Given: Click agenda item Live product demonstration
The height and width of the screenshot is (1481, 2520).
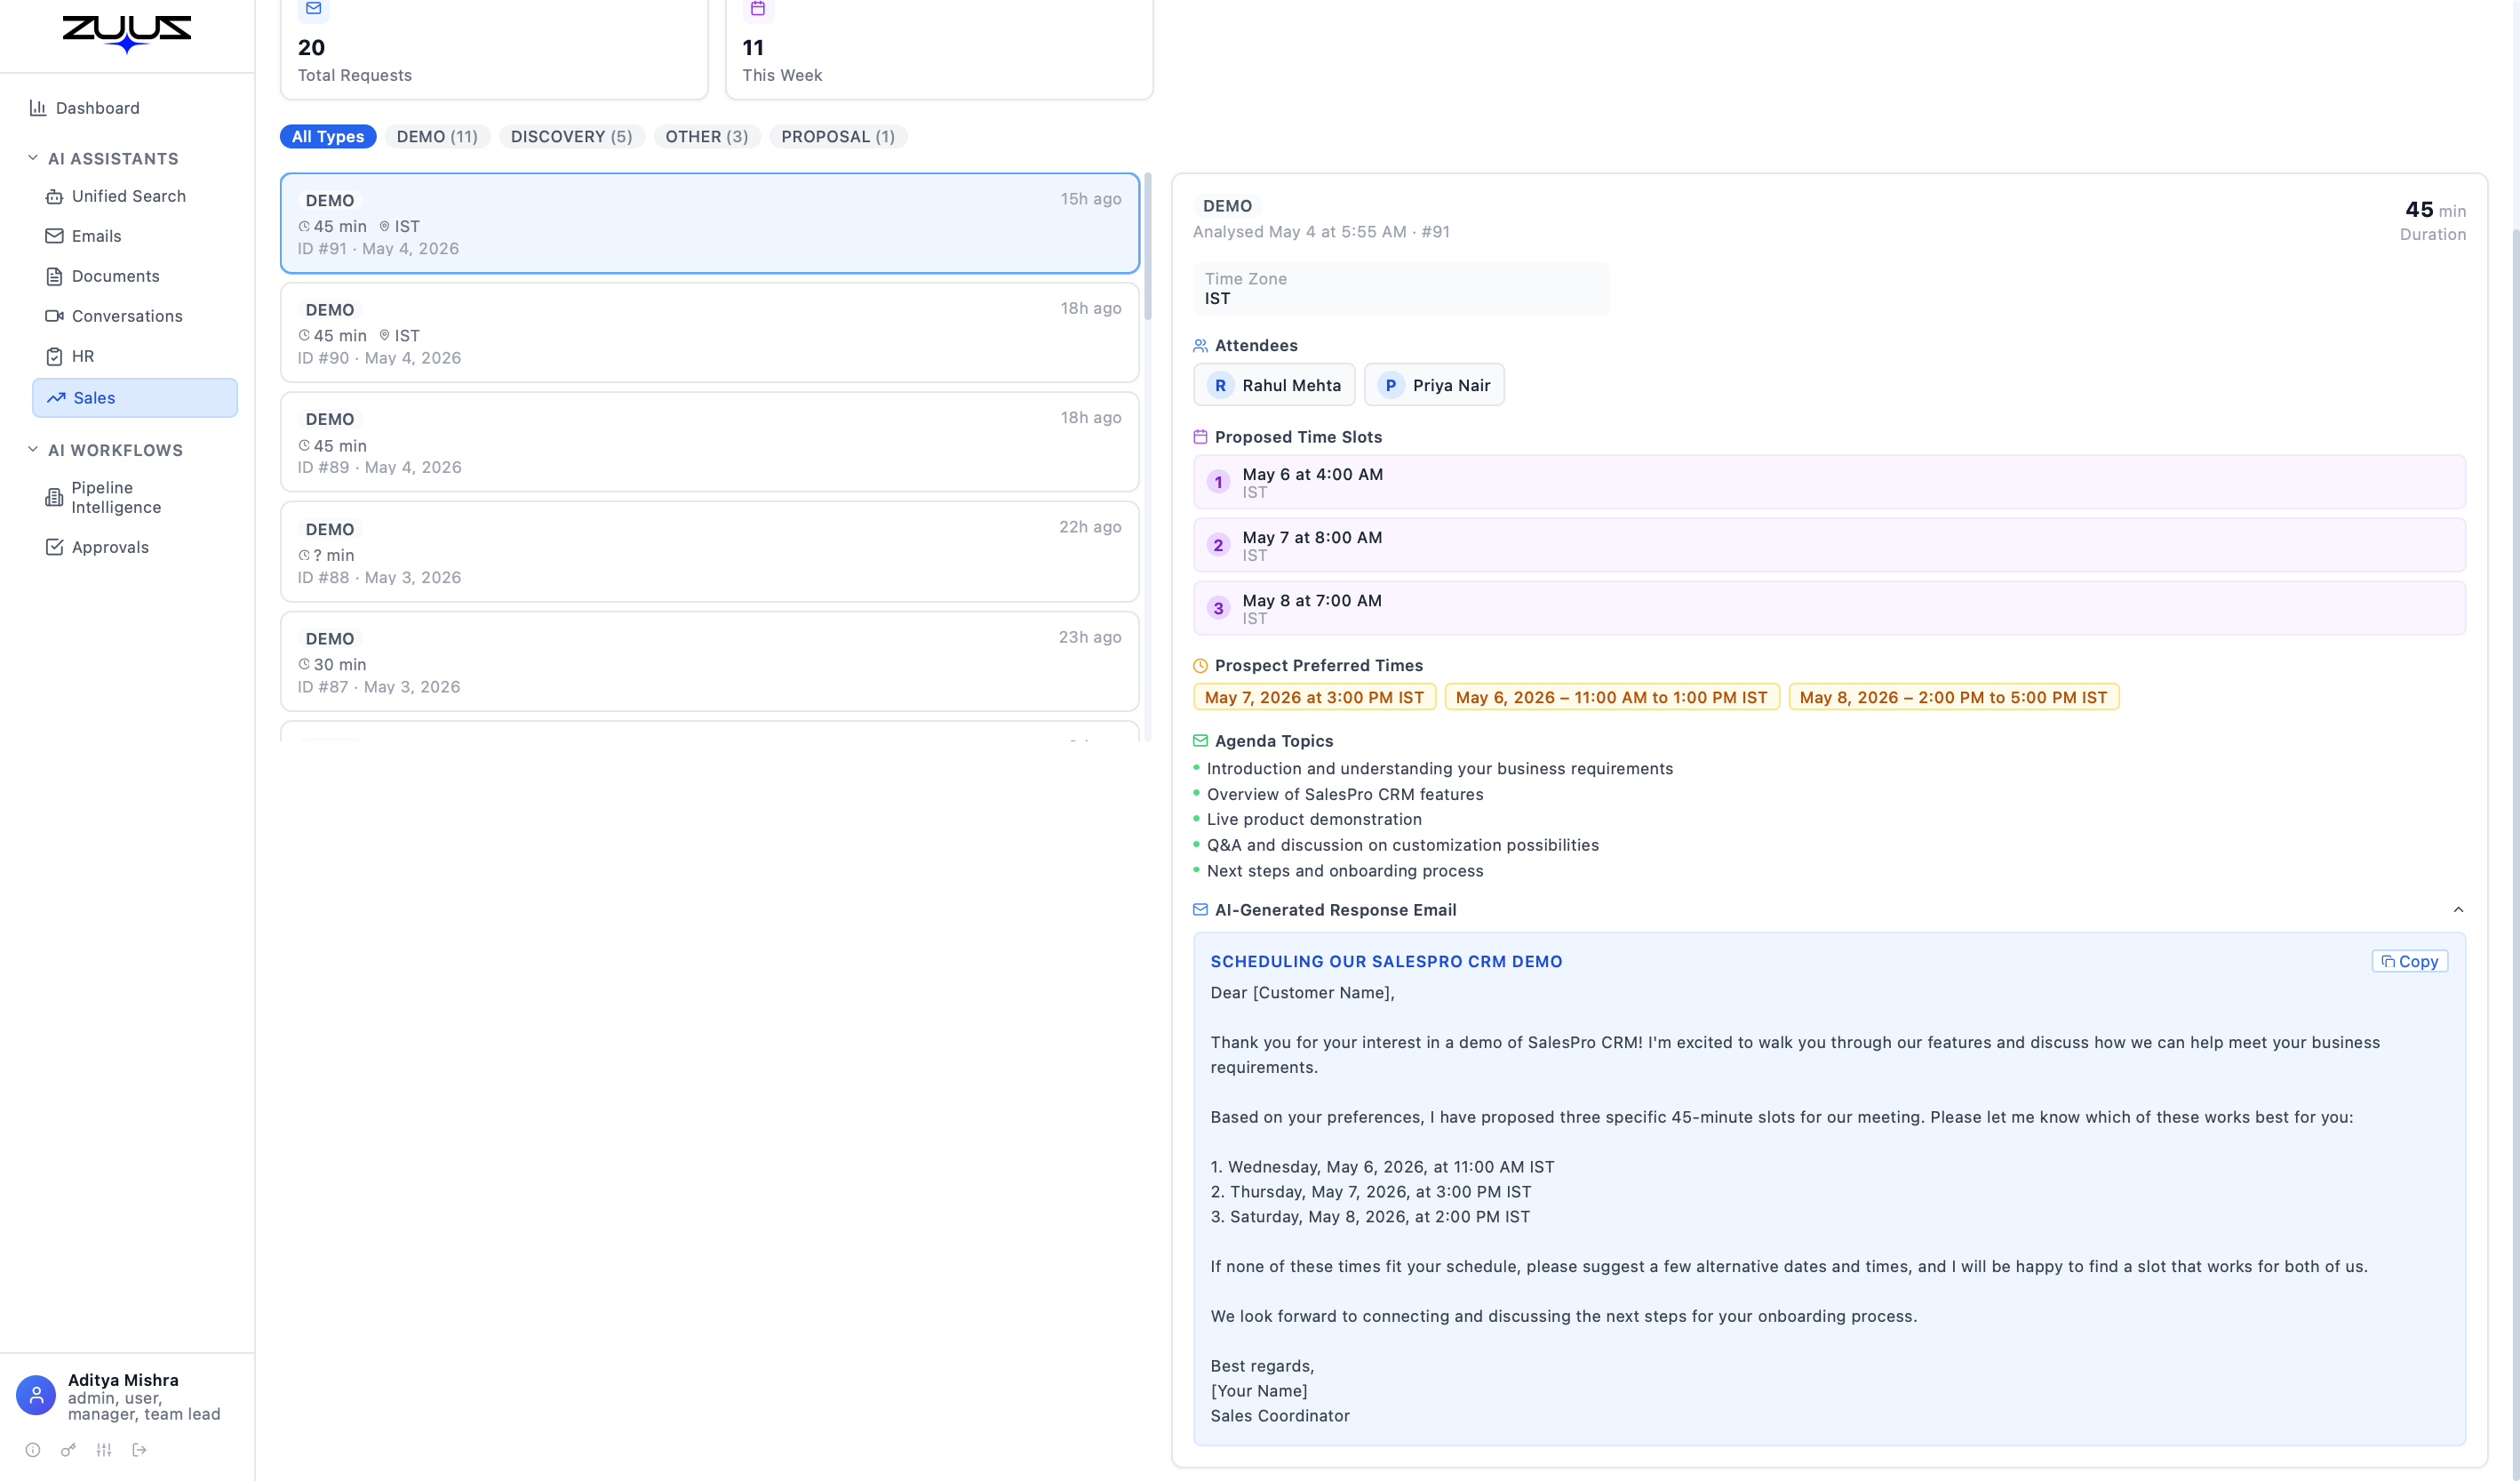Looking at the screenshot, I should (1314, 820).
